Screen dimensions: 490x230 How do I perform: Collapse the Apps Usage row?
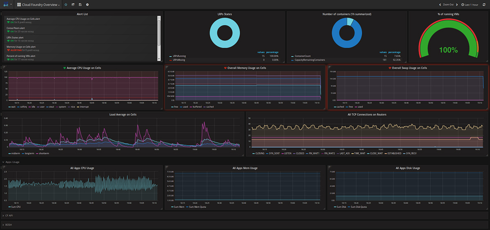[x=11, y=162]
